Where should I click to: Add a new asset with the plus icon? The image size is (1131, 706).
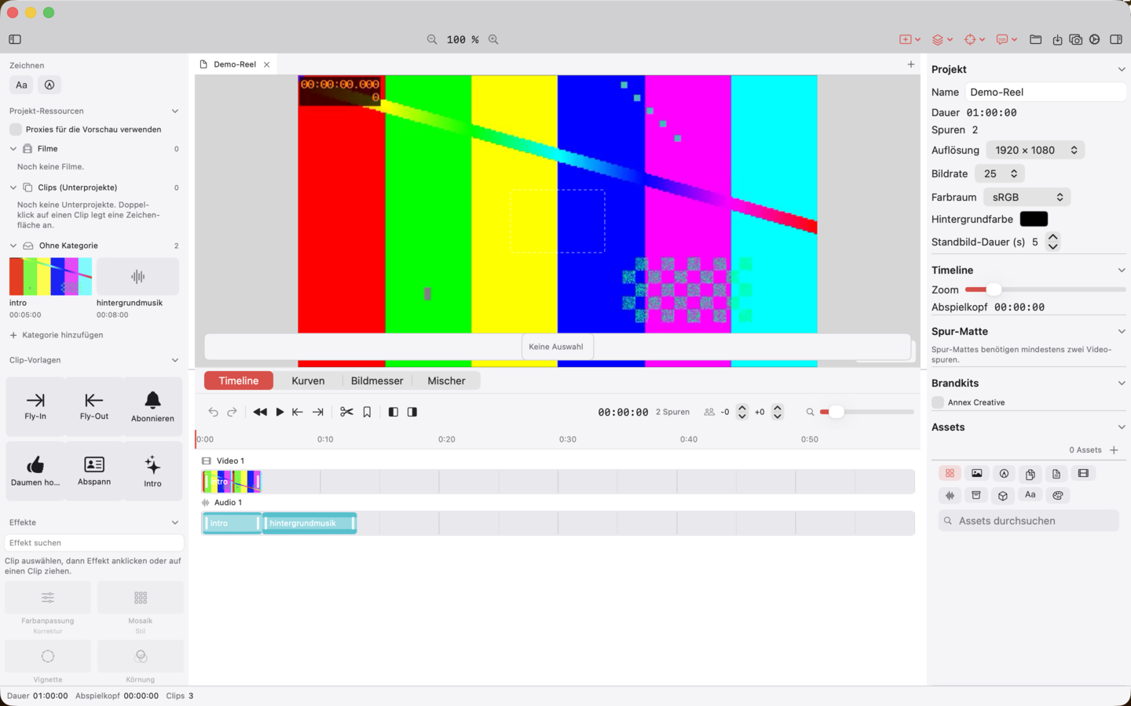pos(1114,449)
